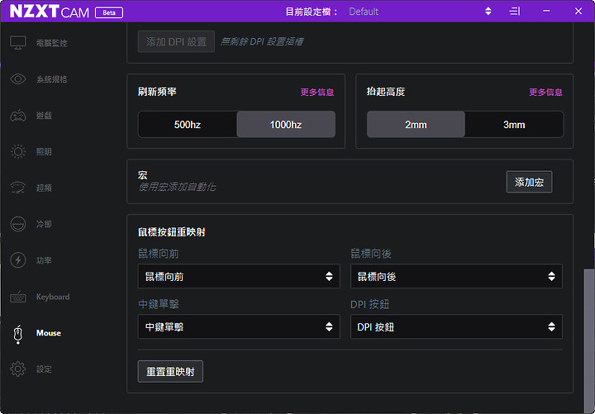The image size is (595, 414).
Task: Go to 冷卻 section
Action: pyautogui.click(x=44, y=224)
